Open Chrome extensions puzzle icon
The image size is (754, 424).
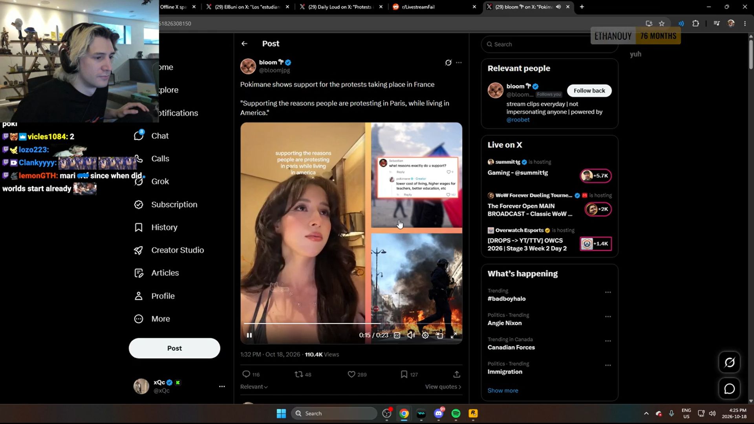coord(695,24)
